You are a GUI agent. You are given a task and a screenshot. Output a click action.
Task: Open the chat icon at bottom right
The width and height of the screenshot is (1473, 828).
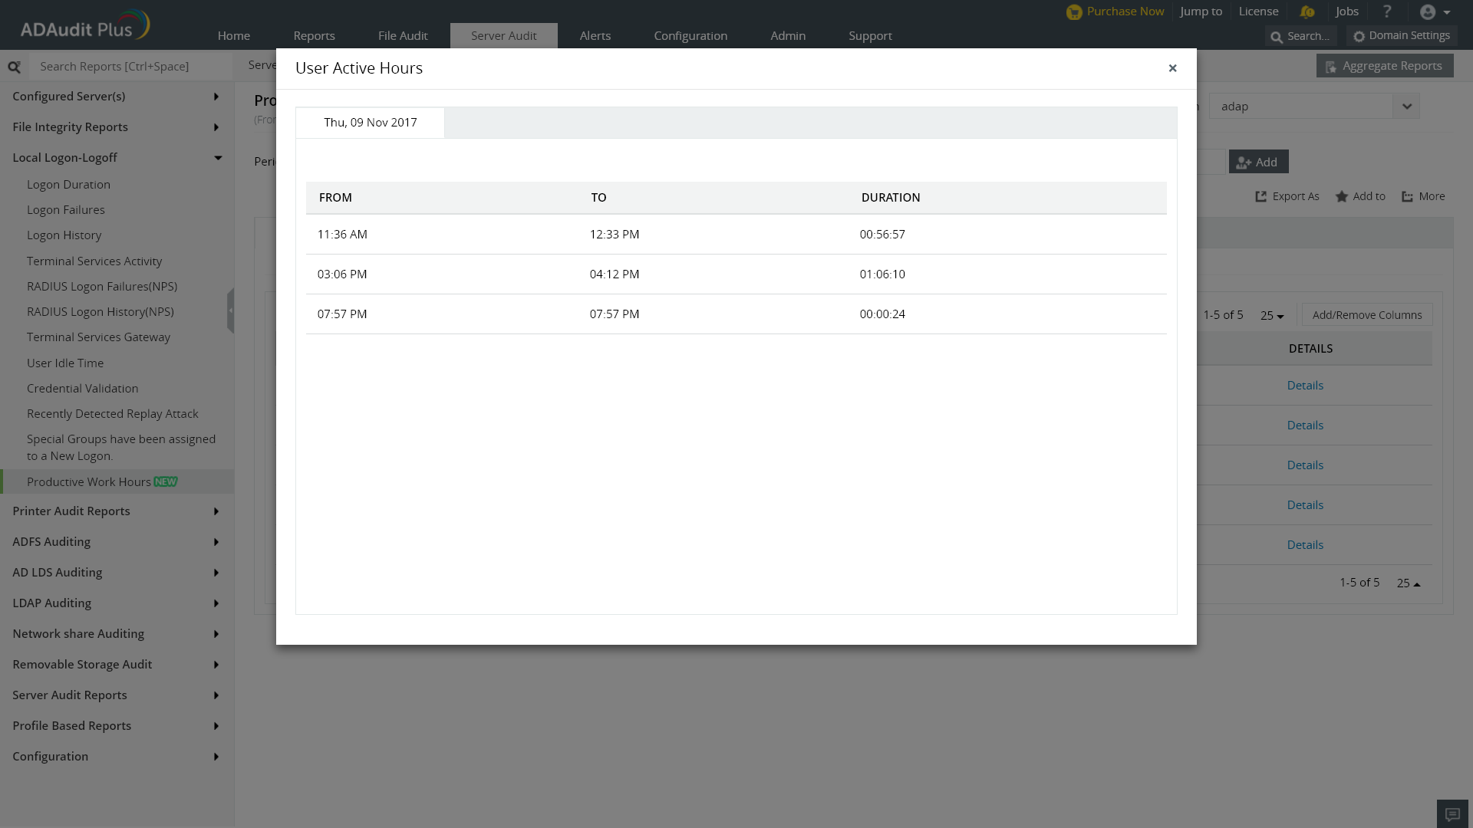click(x=1452, y=814)
